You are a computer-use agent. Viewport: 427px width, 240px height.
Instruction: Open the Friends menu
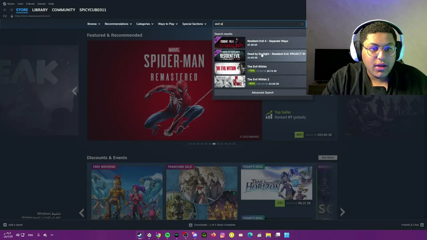click(x=30, y=4)
